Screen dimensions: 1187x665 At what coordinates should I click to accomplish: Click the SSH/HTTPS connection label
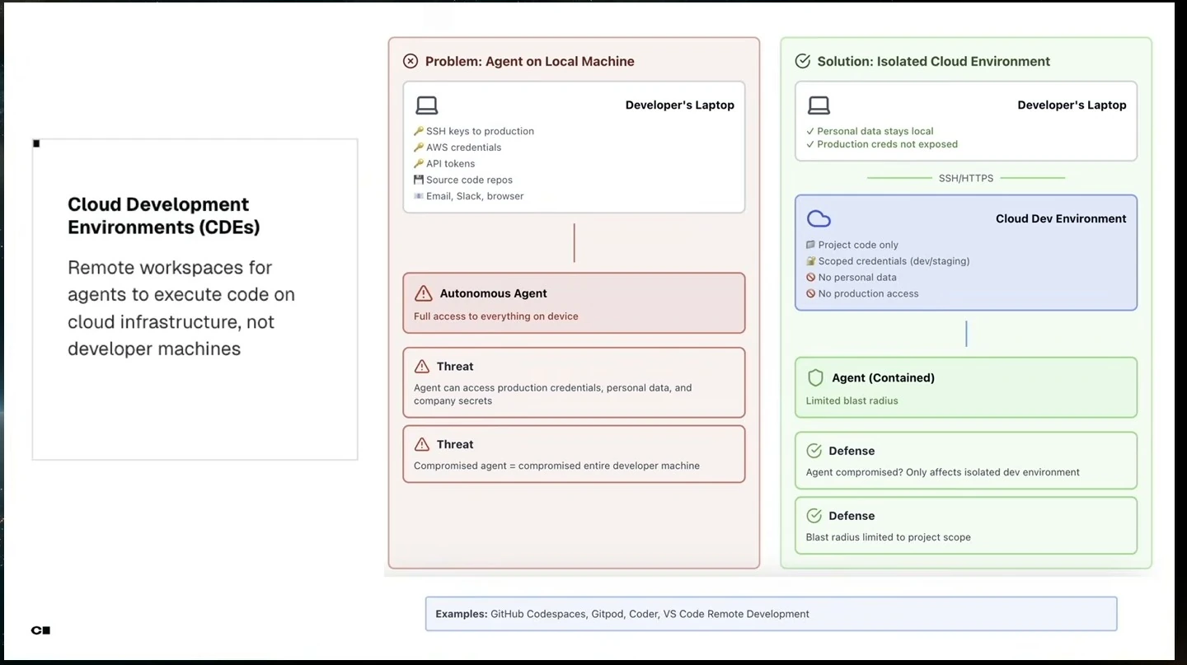(966, 178)
